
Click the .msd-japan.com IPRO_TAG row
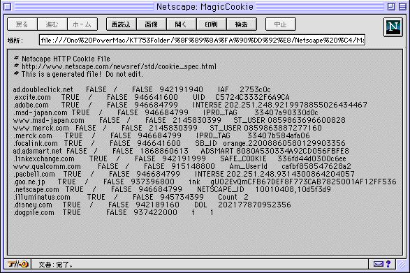166,112
